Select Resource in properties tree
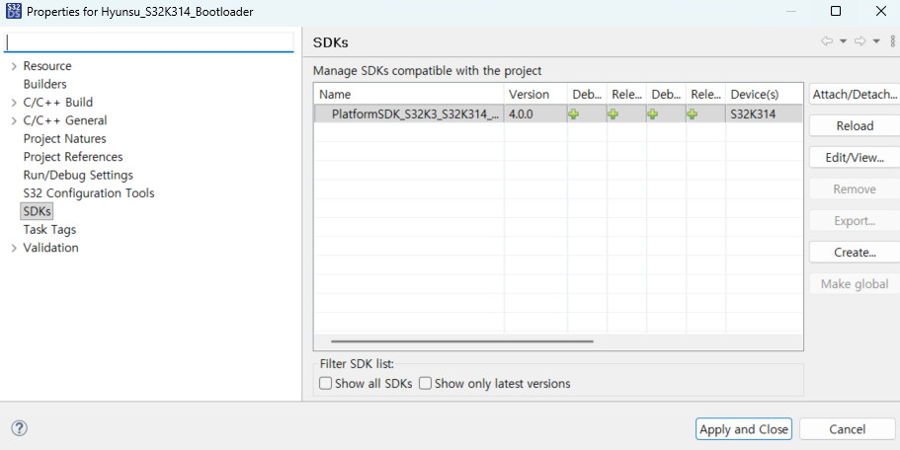900x450 pixels. pyautogui.click(x=47, y=66)
